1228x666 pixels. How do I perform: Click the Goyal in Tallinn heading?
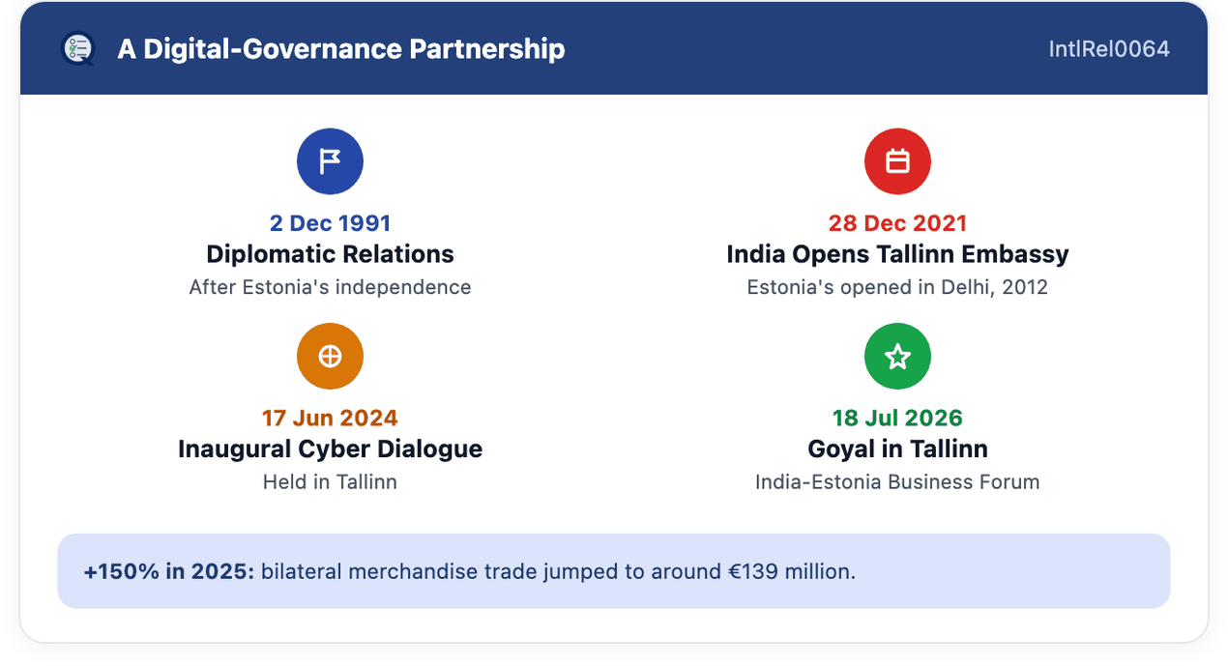point(897,449)
